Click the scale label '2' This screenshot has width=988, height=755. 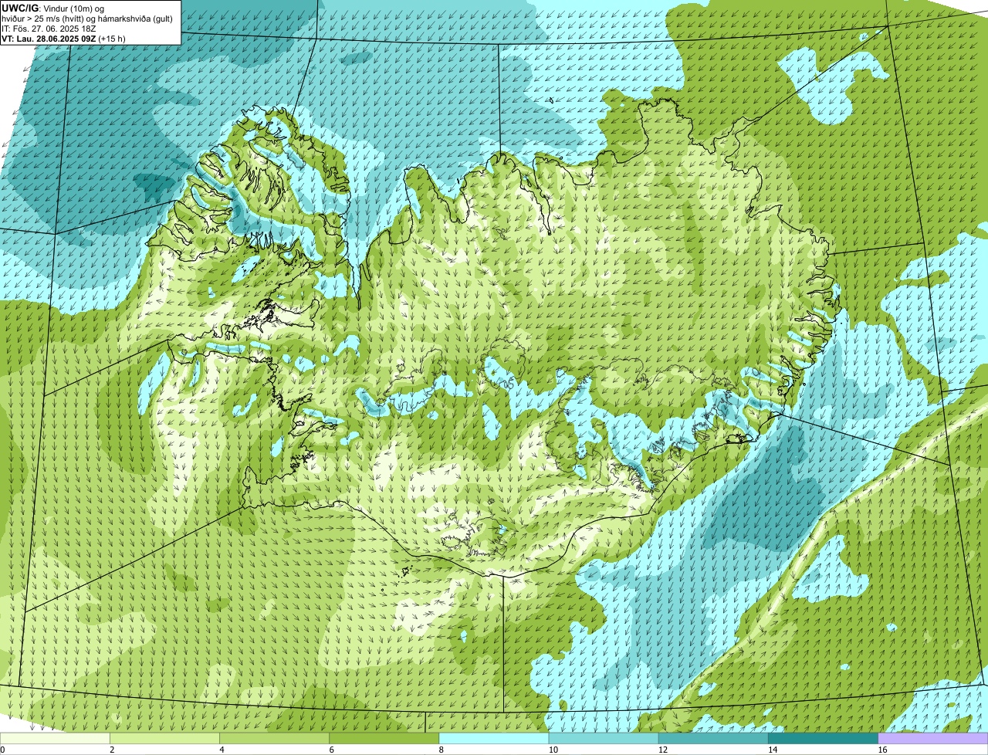[112, 750]
